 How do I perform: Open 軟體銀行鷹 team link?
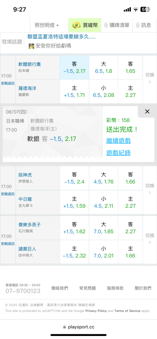[x=30, y=64]
